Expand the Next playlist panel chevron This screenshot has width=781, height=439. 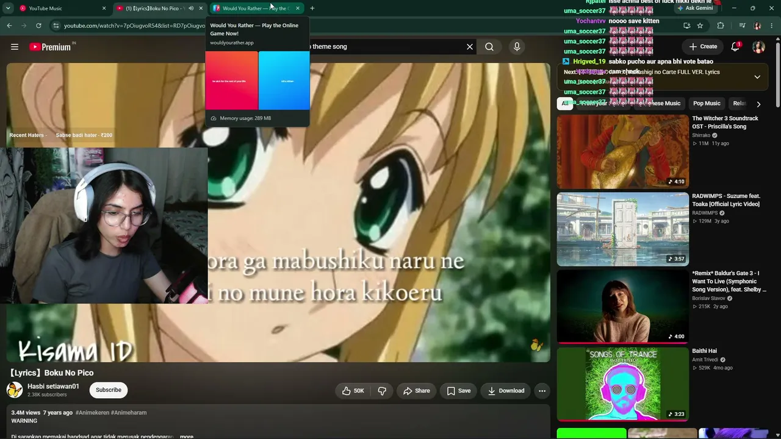757,77
